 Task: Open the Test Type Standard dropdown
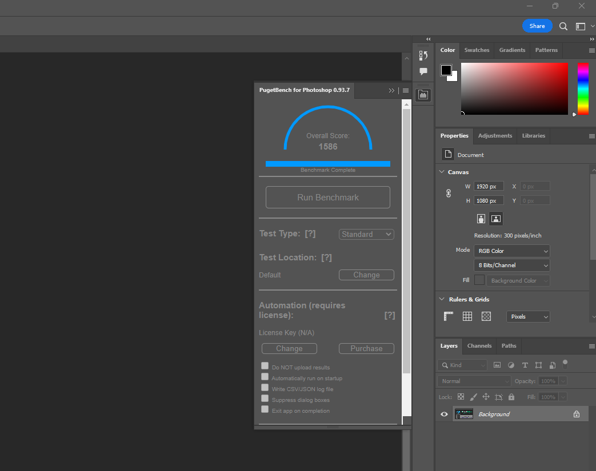366,234
